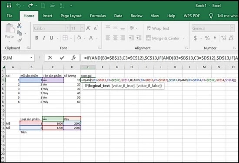239x163 pixels.
Task: Click the Increase Indent icon
Action: click(139, 38)
